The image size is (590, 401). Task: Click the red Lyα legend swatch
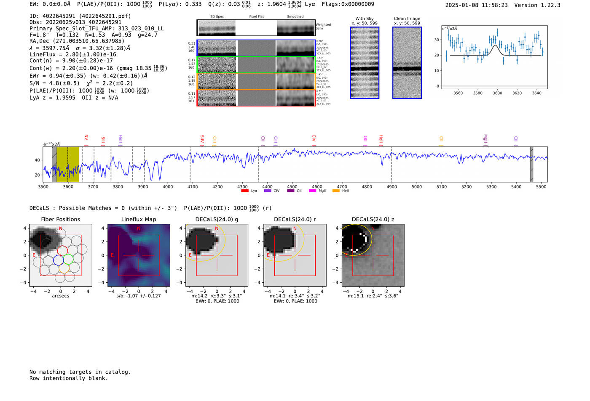(244, 191)
